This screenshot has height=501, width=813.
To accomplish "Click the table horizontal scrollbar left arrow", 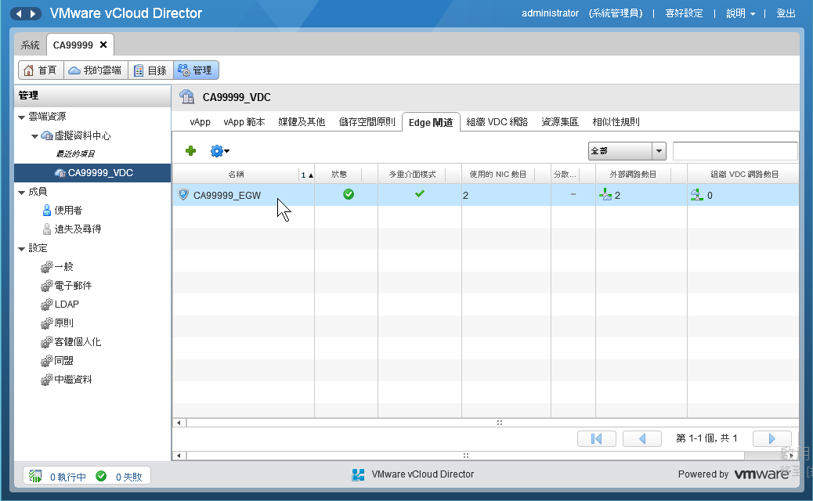I will coord(179,423).
